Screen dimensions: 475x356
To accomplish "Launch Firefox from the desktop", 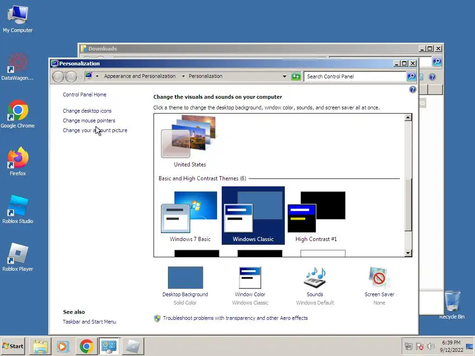I will coord(18,162).
